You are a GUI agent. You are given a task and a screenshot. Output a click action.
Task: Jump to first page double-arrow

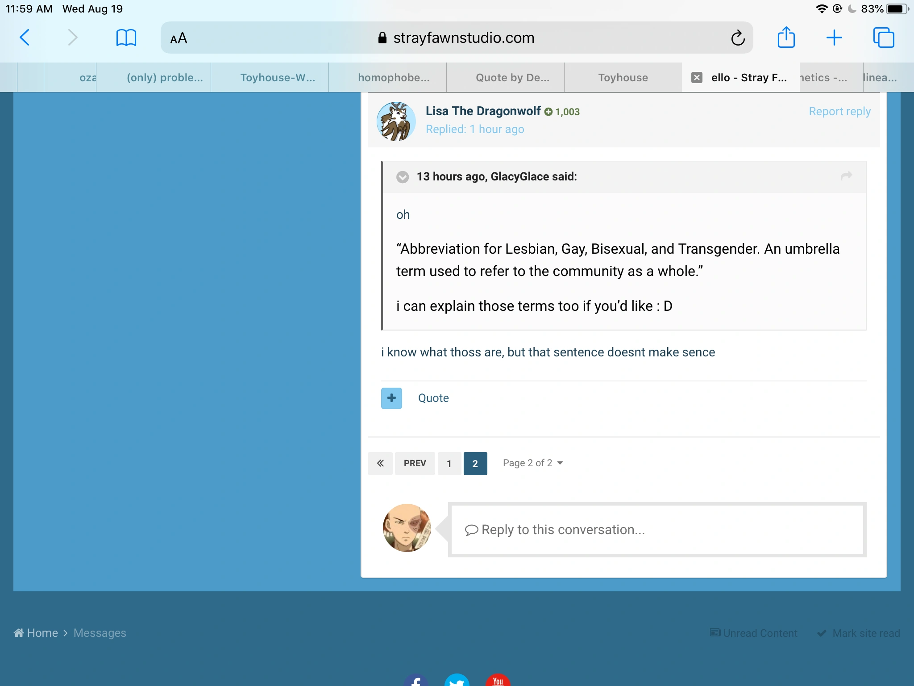380,463
